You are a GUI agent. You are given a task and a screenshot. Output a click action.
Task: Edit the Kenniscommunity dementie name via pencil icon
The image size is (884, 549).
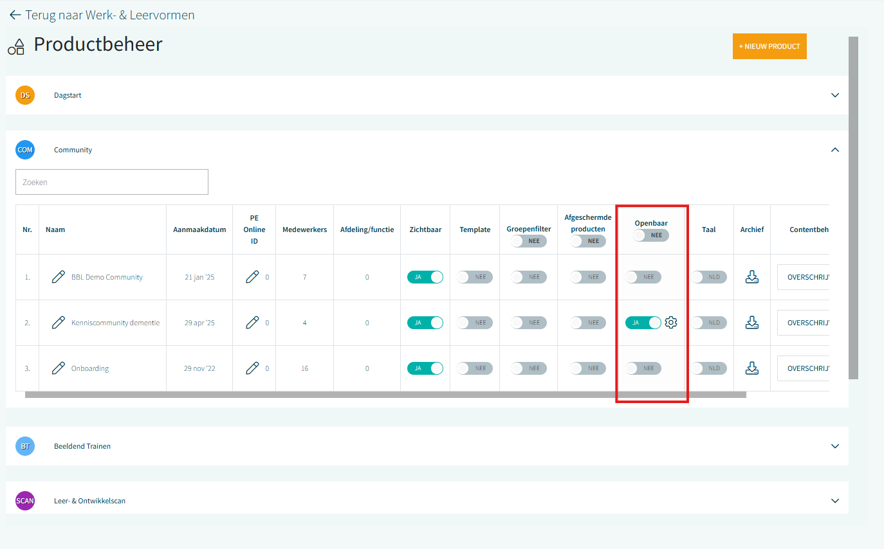[59, 323]
